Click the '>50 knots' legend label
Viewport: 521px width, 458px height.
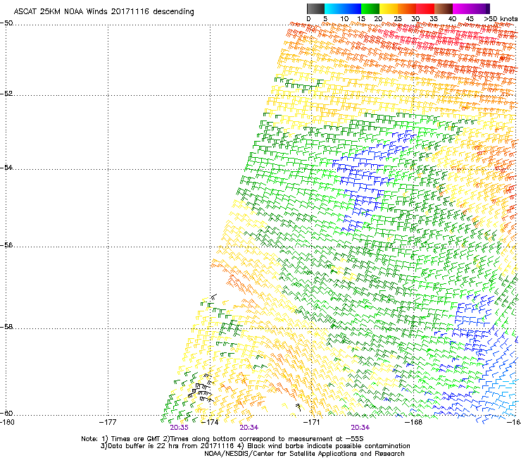(501, 19)
